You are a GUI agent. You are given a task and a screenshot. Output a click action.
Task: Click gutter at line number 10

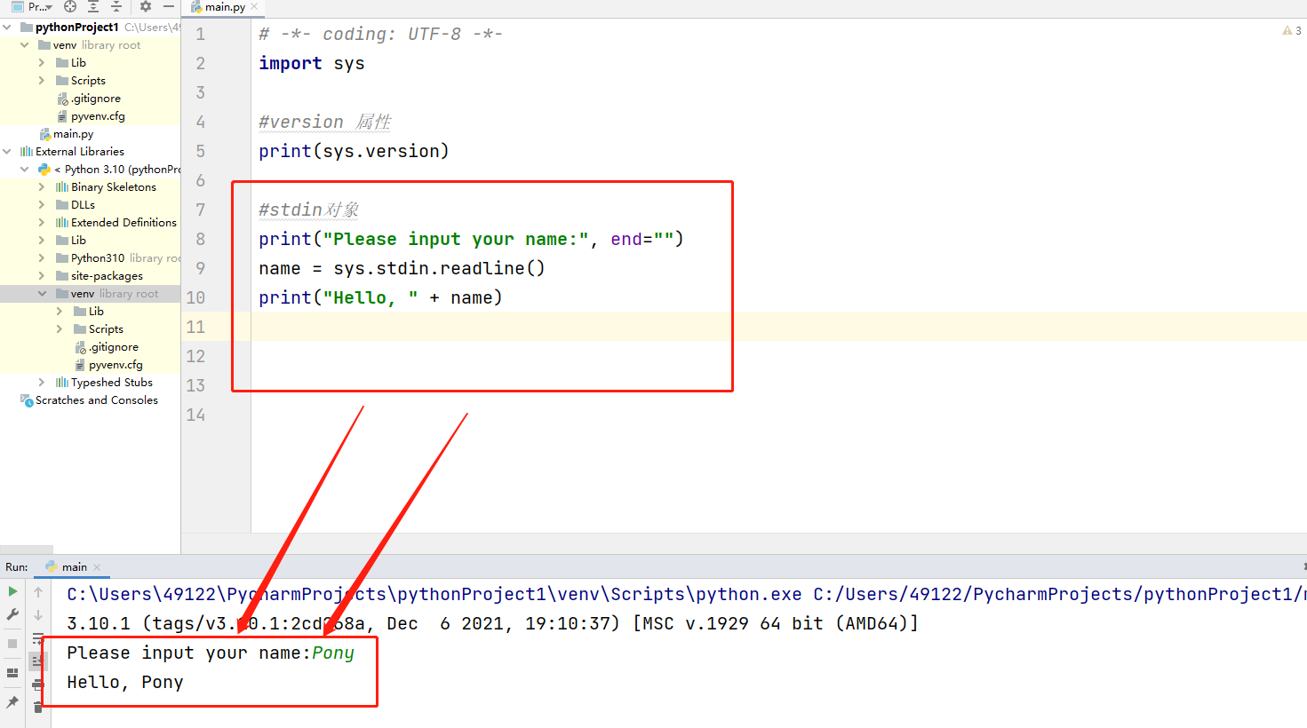(196, 297)
